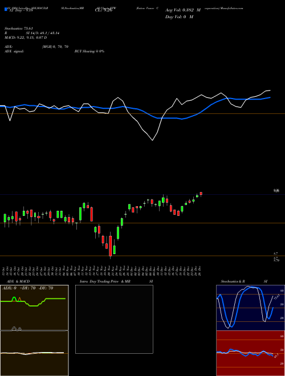The width and height of the screenshot is (285, 376).
Task: Click the 'Day Vol: 0 M' text
Action: point(179,17)
